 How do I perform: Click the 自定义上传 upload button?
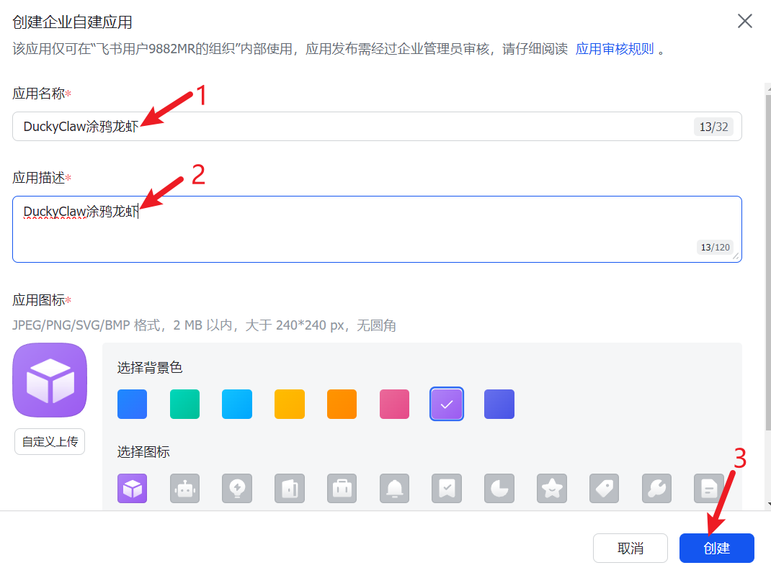(x=50, y=441)
